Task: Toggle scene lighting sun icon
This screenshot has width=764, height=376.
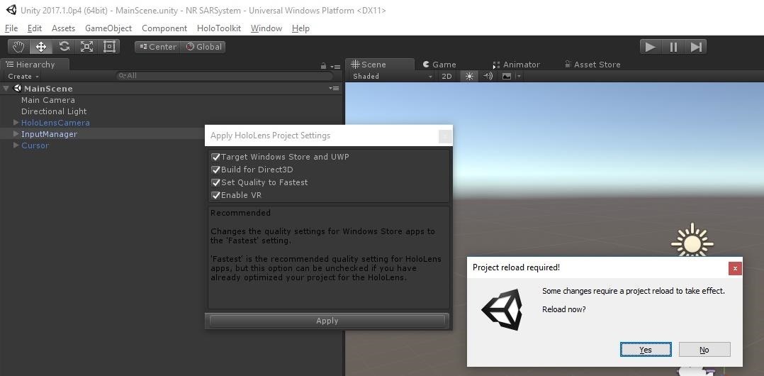Action: pyautogui.click(x=469, y=76)
